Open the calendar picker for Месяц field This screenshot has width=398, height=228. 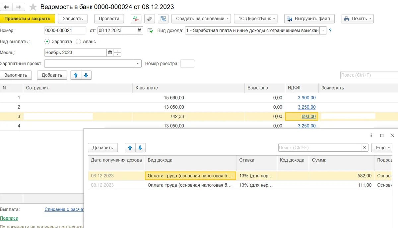(110, 53)
